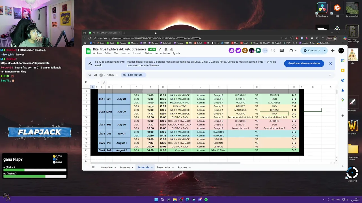Collapse the Sheets toolbar with the chevron
The width and height of the screenshot is (362, 203).
tap(330, 75)
